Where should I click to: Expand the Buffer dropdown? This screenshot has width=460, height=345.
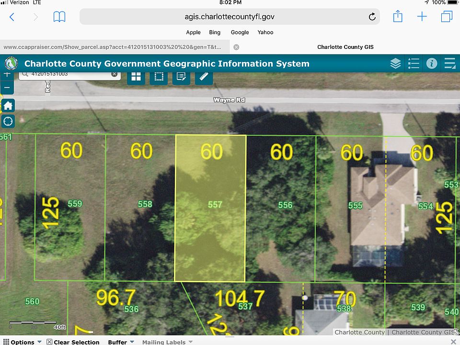[x=121, y=342]
